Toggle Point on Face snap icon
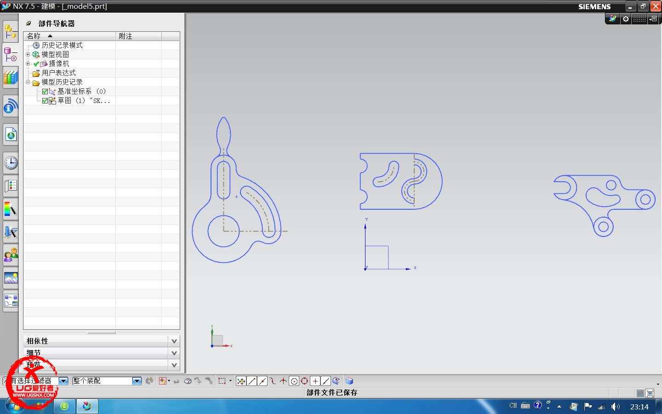This screenshot has width=662, height=414. point(336,381)
